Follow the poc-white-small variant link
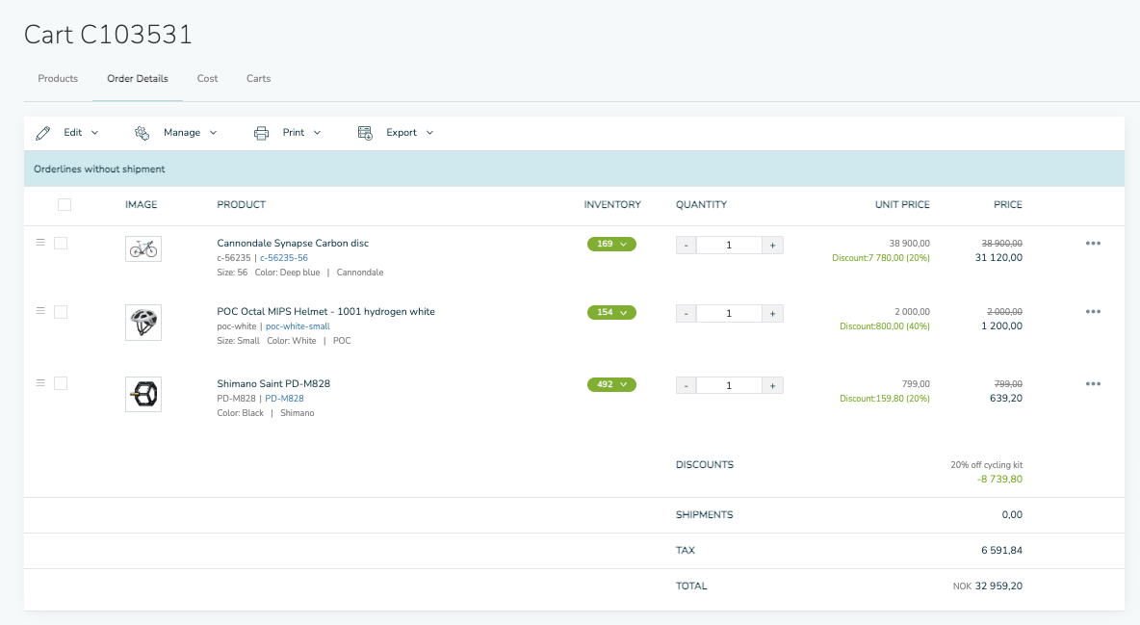Screen dimensions: 1140x625 point(298,326)
